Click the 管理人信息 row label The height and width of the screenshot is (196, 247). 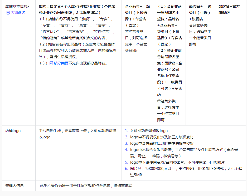[14, 186]
